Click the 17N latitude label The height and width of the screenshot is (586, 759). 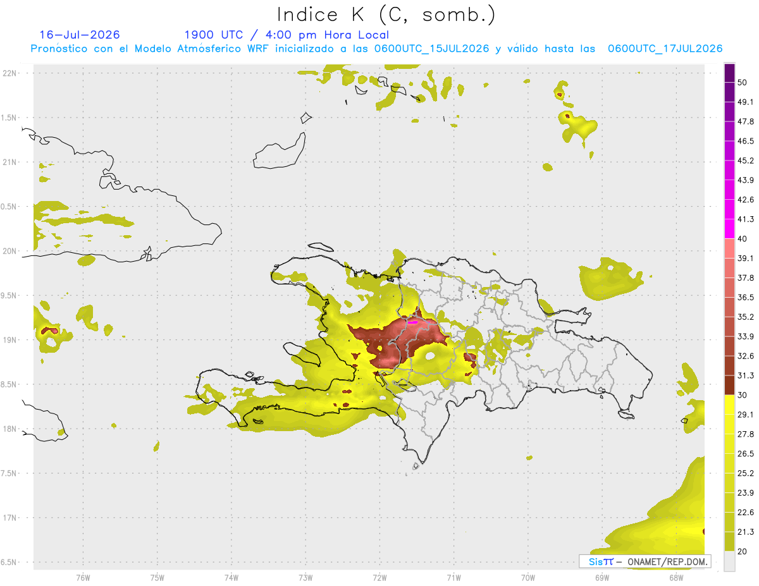pos(9,518)
